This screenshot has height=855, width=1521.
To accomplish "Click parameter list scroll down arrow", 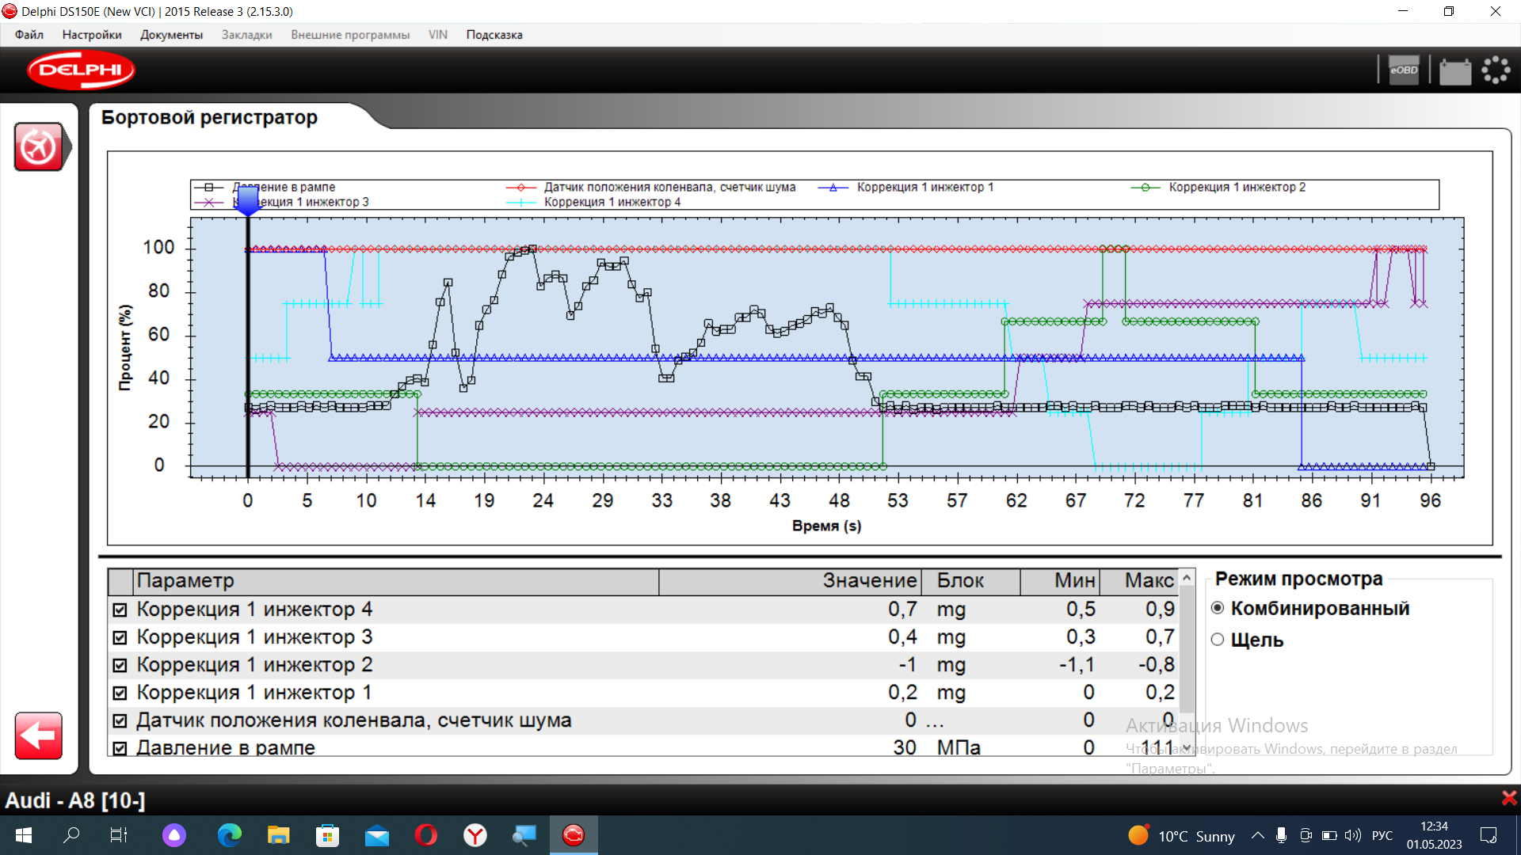I will pos(1187,747).
